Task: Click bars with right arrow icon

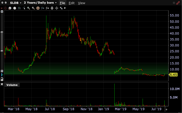Action: coord(43,8)
